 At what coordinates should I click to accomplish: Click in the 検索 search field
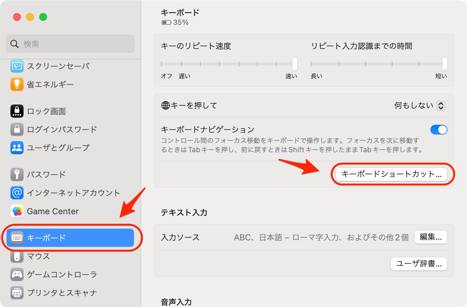coord(70,44)
